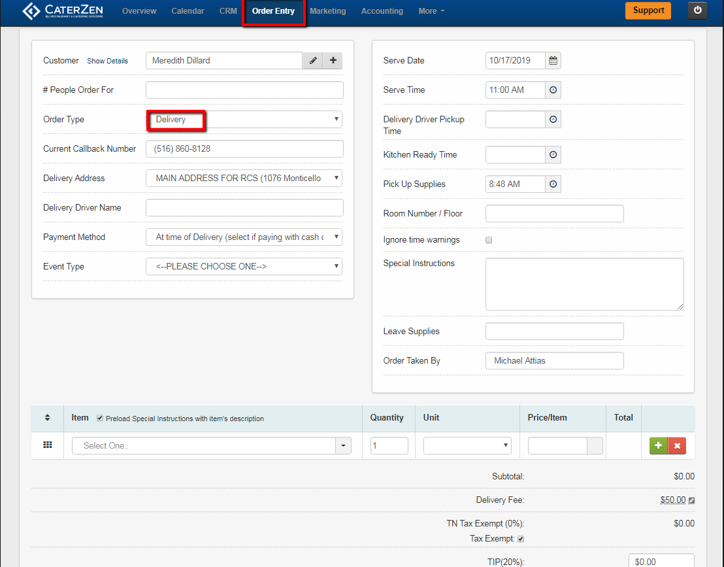Open the calendar picker for Serve Date
The width and height of the screenshot is (724, 567).
[553, 60]
